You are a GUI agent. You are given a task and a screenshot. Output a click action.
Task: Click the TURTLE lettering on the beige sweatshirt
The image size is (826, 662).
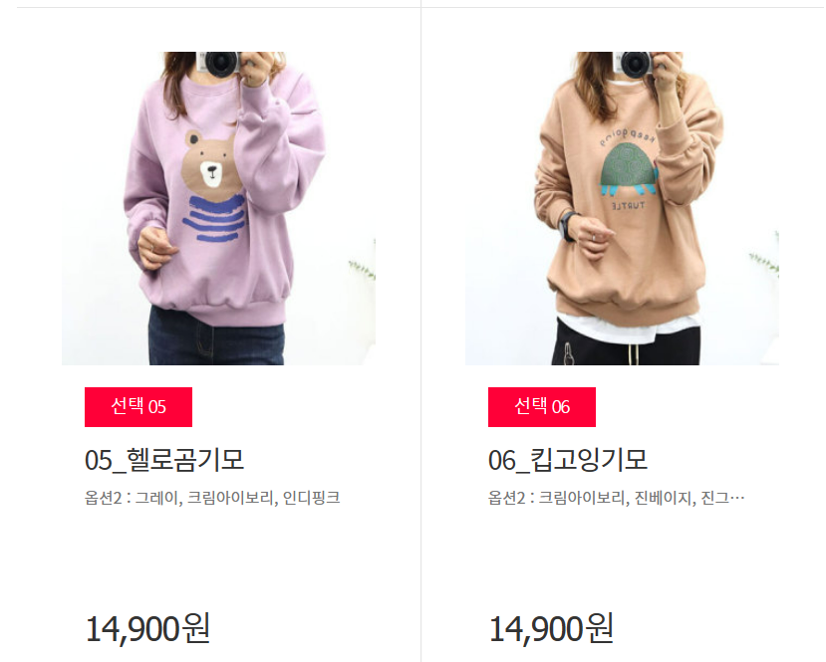tap(628, 206)
